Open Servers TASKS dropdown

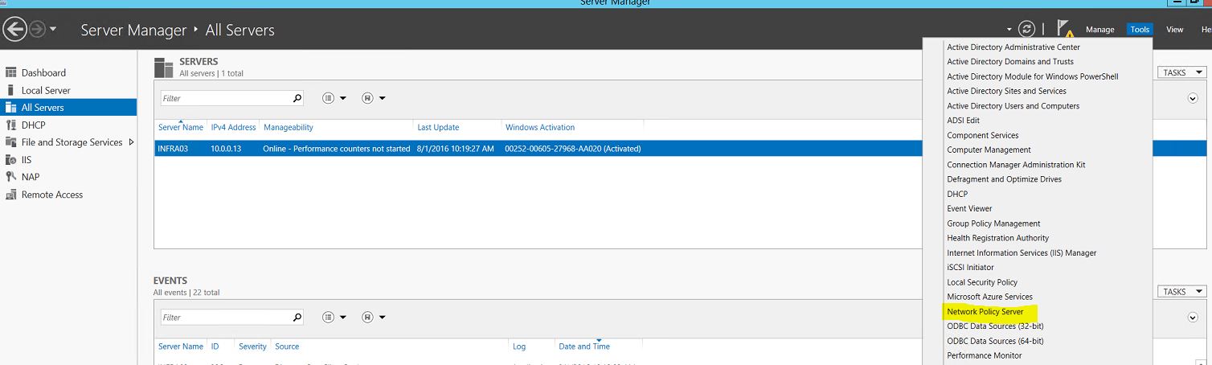click(x=1181, y=72)
